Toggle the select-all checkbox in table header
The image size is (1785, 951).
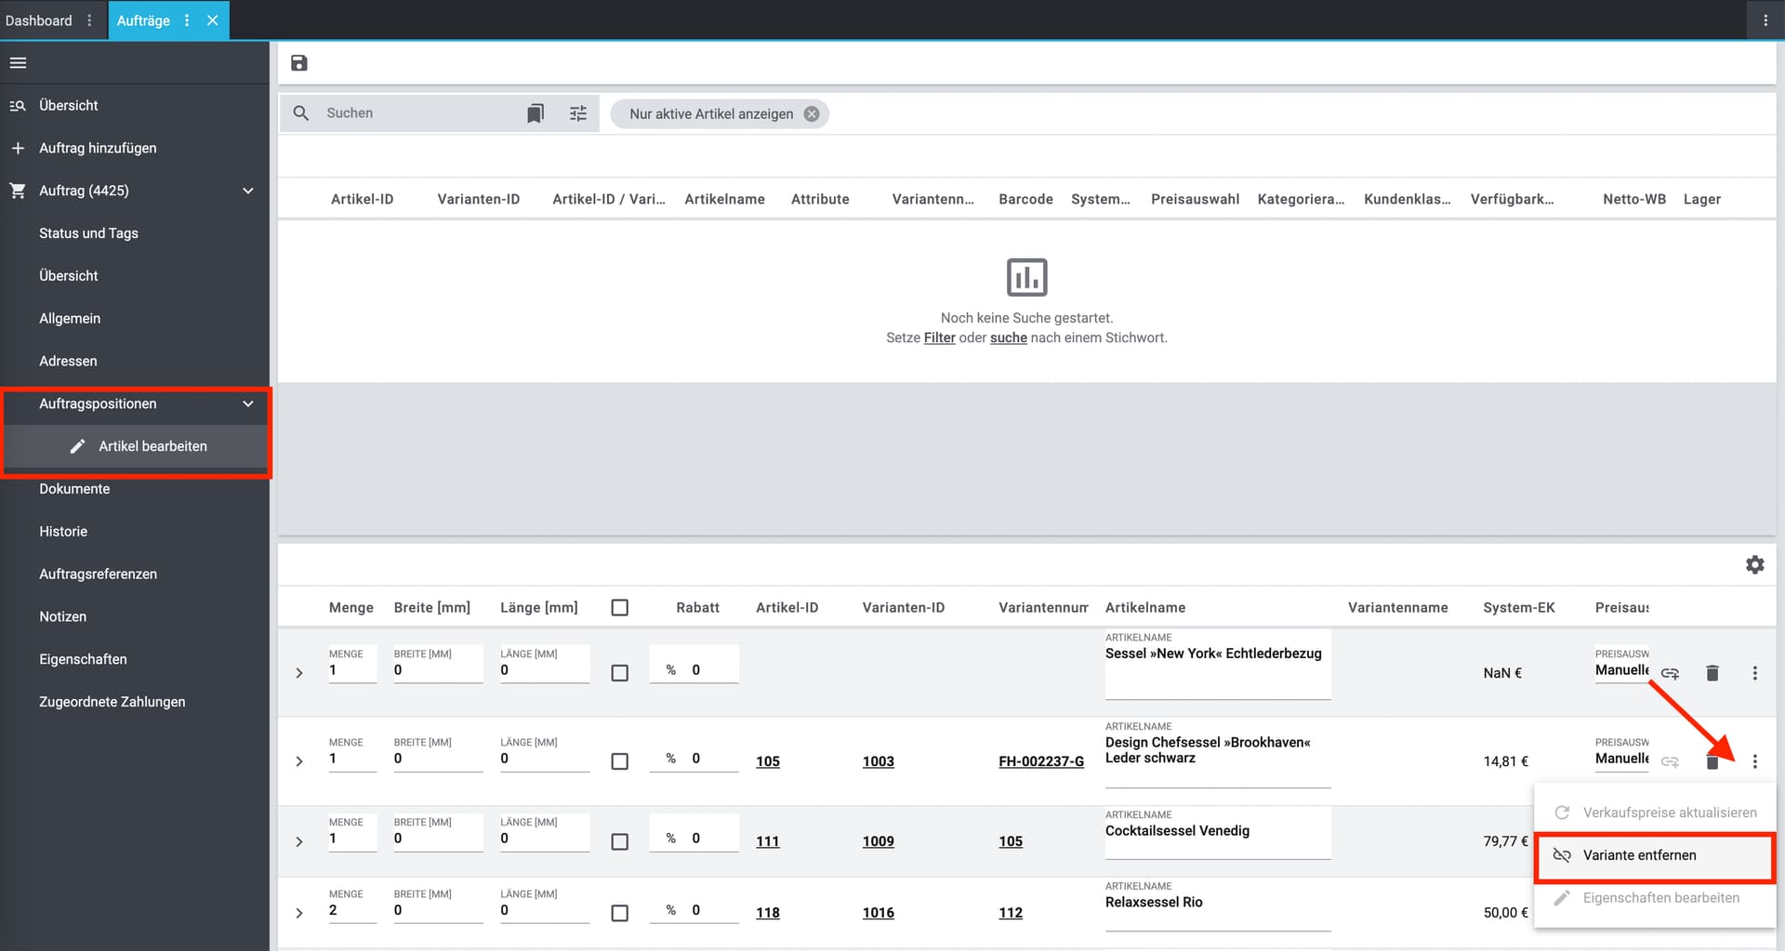pos(620,607)
